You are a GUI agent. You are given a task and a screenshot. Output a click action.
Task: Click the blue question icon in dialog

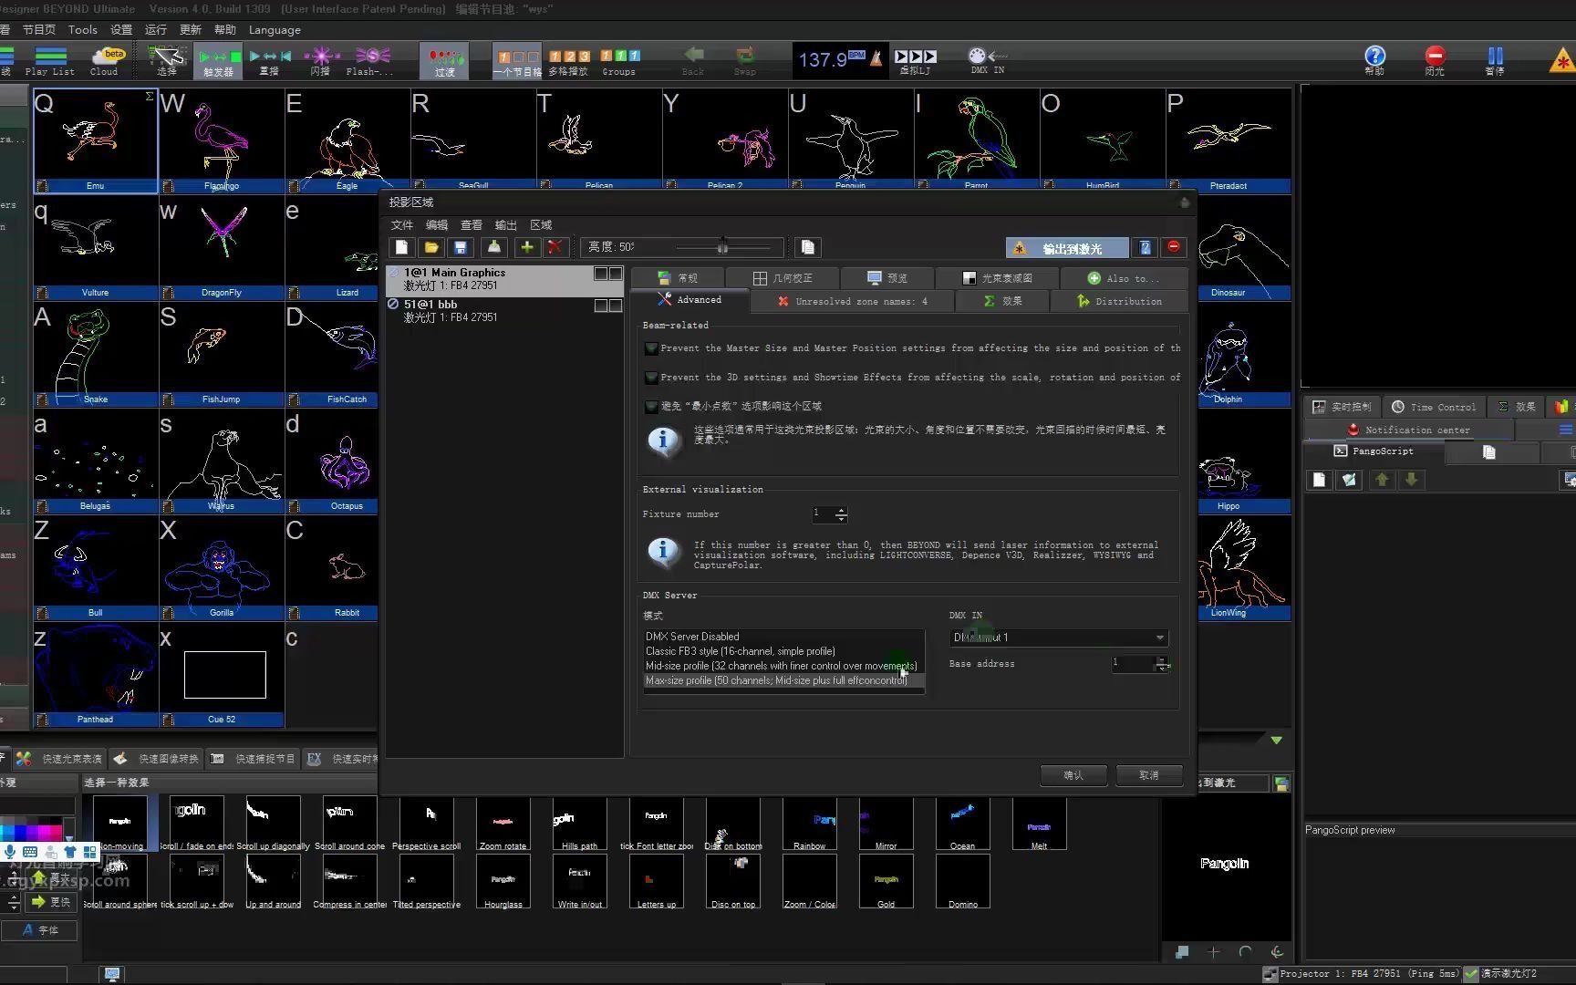(1146, 247)
